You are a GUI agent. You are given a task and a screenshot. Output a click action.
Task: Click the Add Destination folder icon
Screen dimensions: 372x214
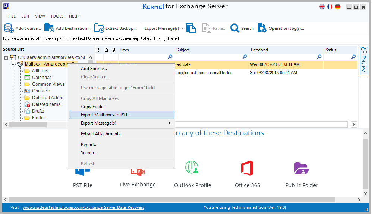click(49, 28)
